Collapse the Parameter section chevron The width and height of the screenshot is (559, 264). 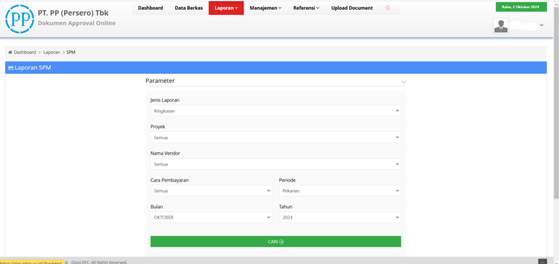(403, 82)
